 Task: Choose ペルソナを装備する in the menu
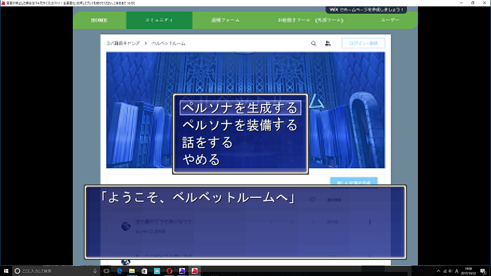coord(240,125)
